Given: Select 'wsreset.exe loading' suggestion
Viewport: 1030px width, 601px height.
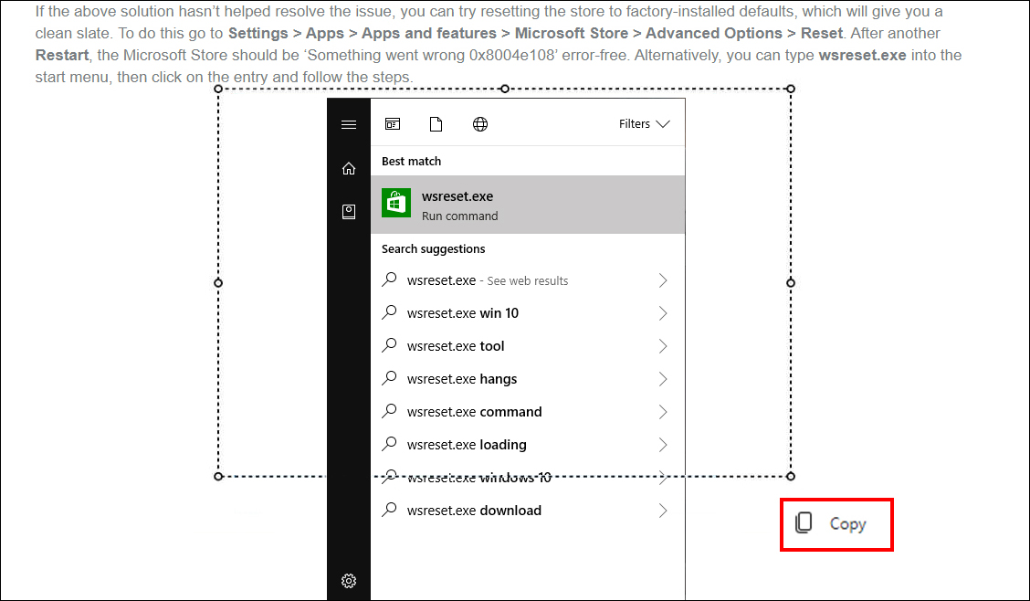Looking at the screenshot, I should tap(528, 445).
